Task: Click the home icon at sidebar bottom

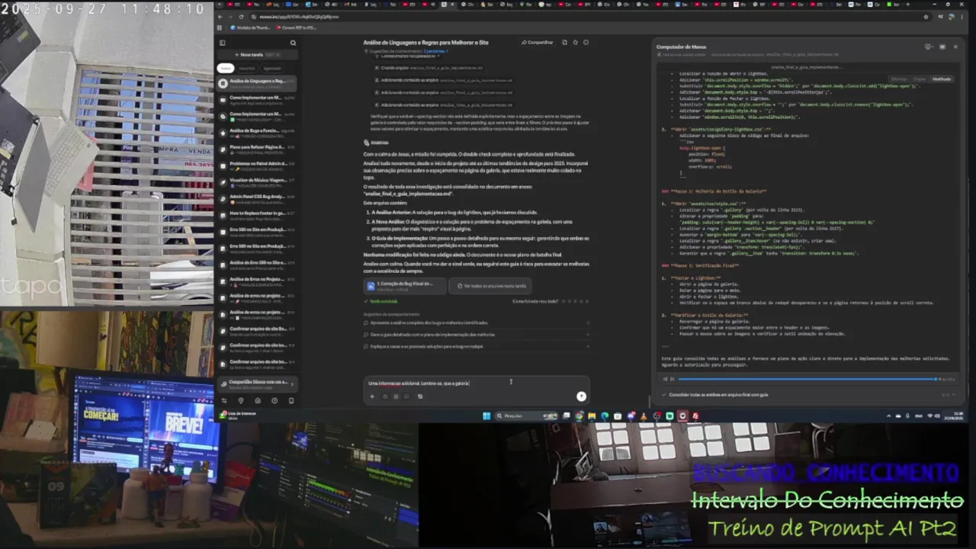Action: (258, 401)
